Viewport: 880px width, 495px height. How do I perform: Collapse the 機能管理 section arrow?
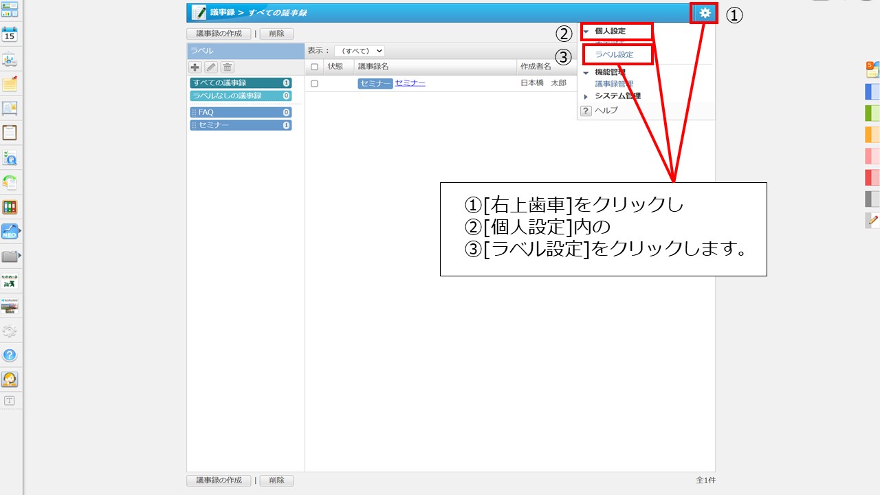586,72
